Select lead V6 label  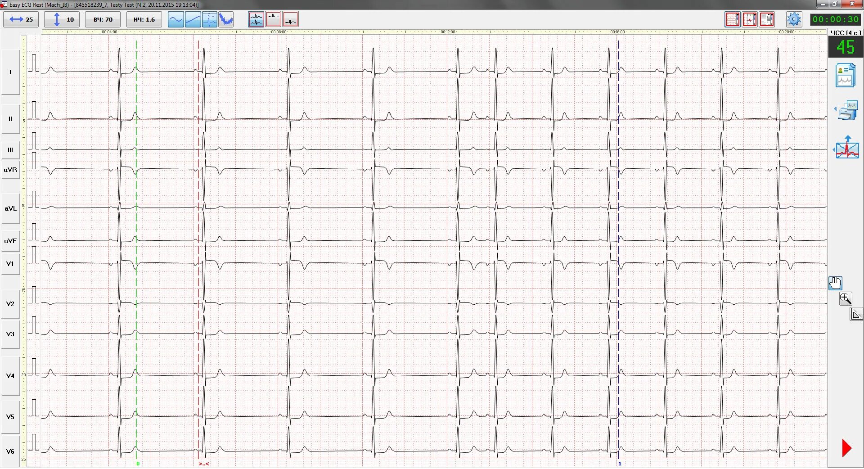10,451
